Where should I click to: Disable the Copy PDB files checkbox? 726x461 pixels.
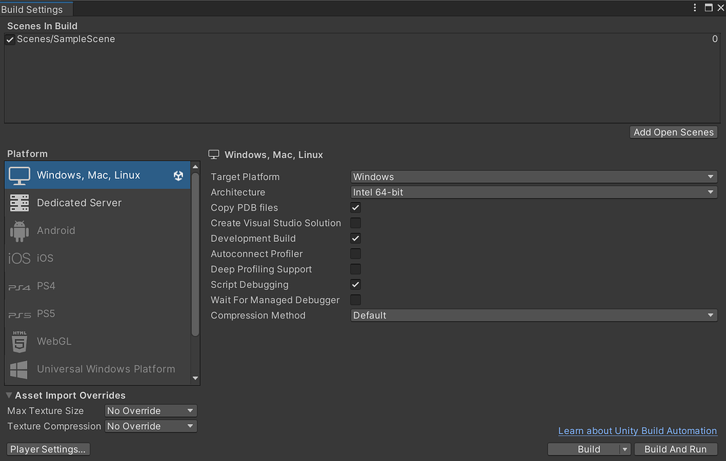356,208
